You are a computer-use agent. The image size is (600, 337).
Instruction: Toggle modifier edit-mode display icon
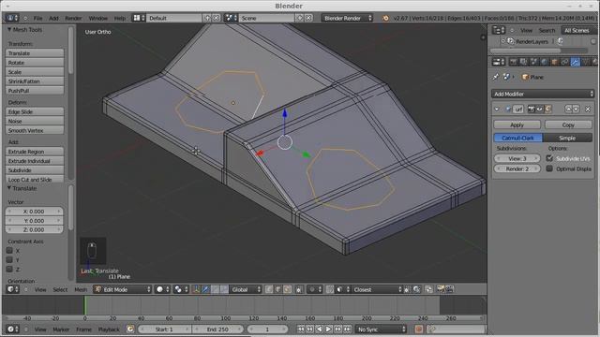[x=547, y=110]
